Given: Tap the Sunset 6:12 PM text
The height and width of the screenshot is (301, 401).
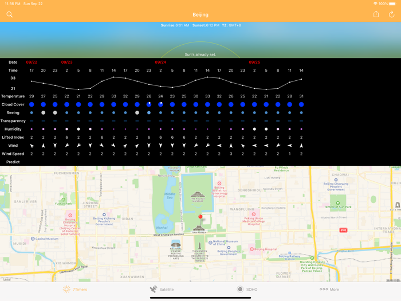Looking at the screenshot, I should tap(206, 25).
